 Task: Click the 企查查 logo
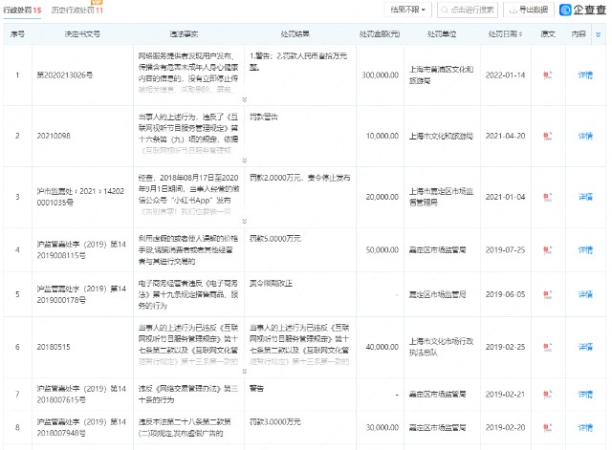579,10
